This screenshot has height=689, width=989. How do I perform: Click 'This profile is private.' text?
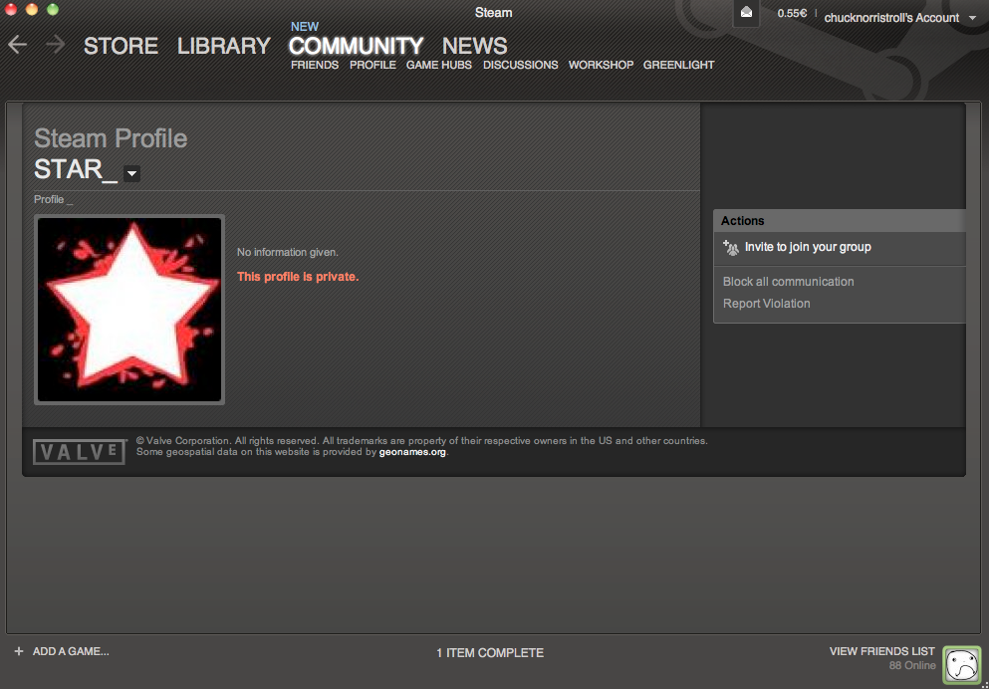298,277
